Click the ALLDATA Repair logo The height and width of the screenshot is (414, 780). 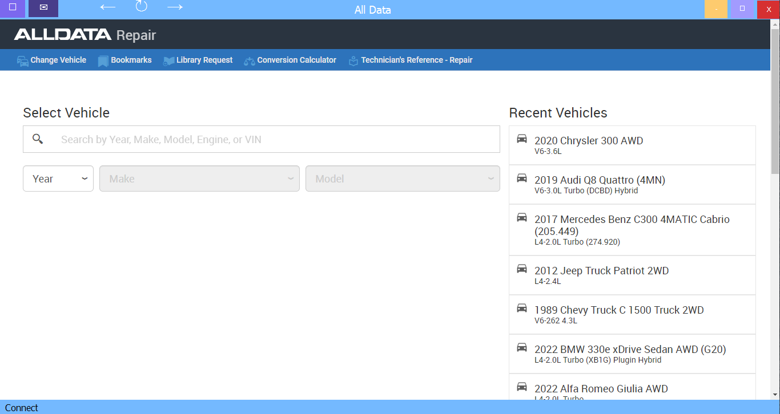click(x=83, y=34)
